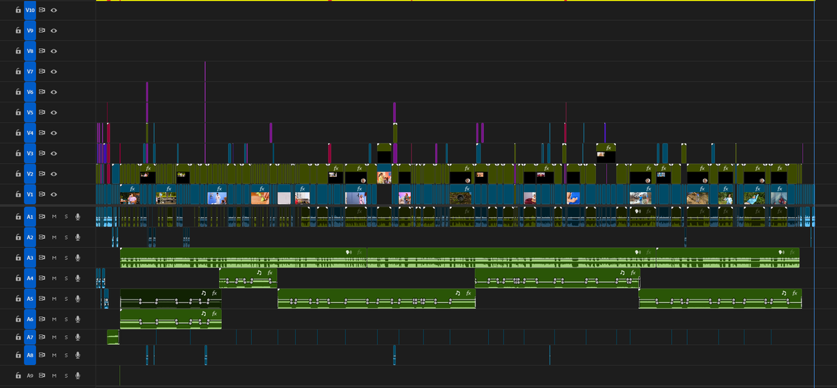837x388 pixels.
Task: Toggle sync lock on track V5
Action: [42, 112]
